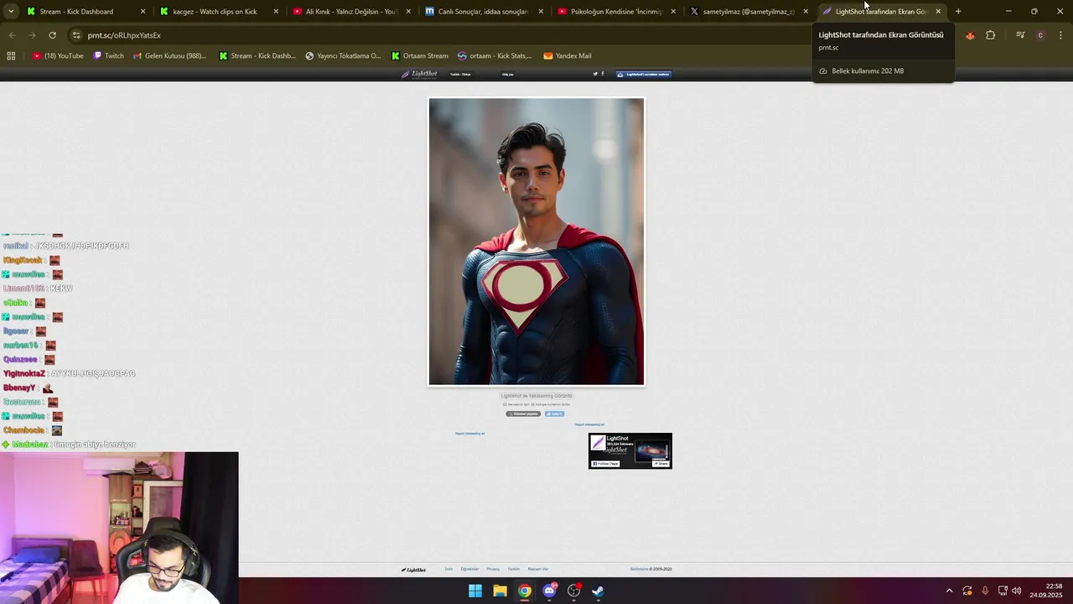This screenshot has width=1073, height=604.
Task: Reload the page with the refresh icon
Action: point(52,35)
